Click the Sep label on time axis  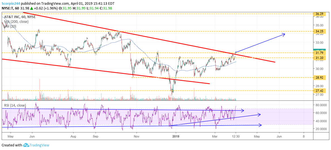point(96,136)
